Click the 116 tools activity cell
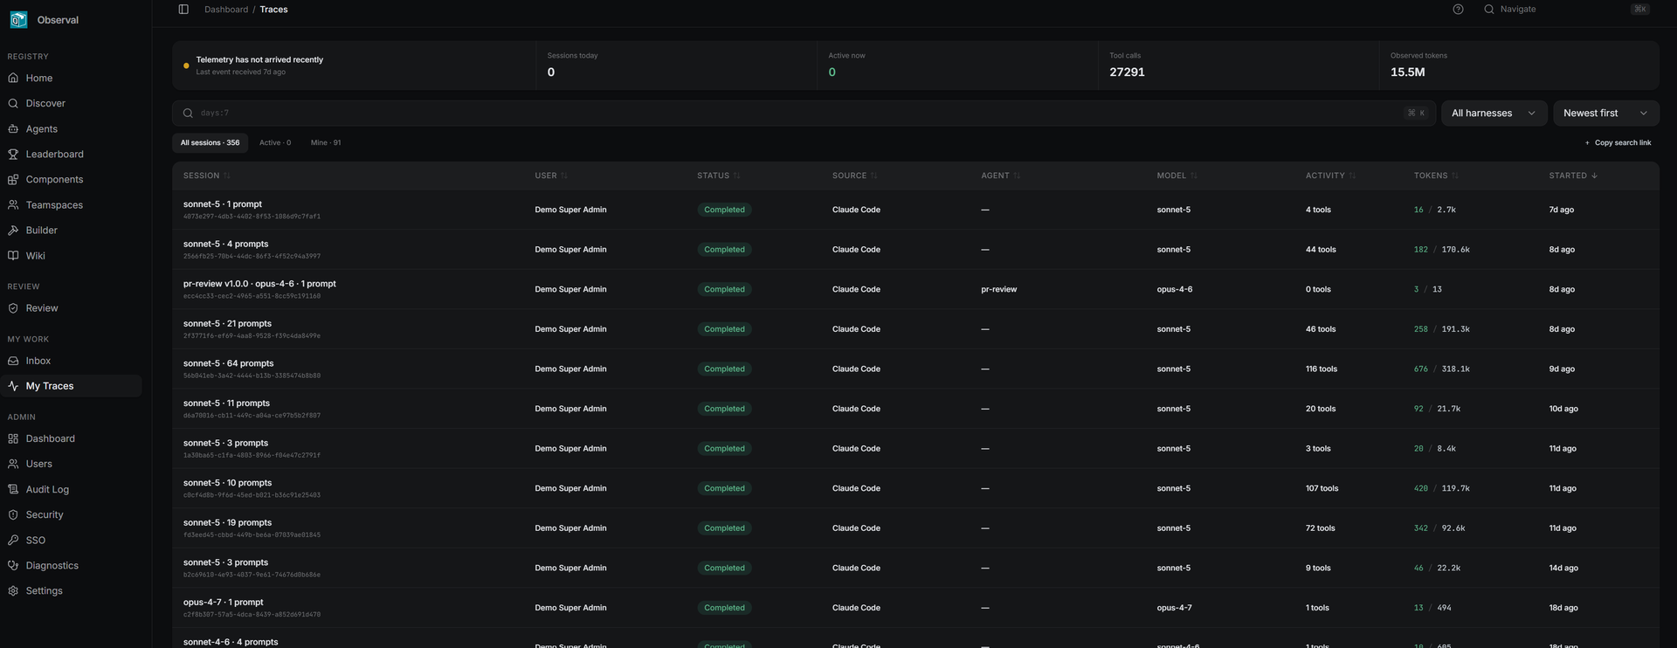The width and height of the screenshot is (1677, 648). click(x=1322, y=369)
